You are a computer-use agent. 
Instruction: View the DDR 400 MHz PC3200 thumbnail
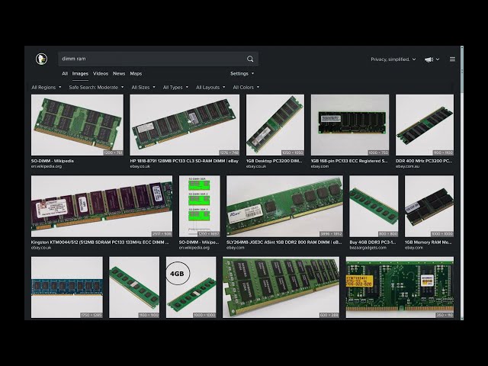[x=425, y=125]
